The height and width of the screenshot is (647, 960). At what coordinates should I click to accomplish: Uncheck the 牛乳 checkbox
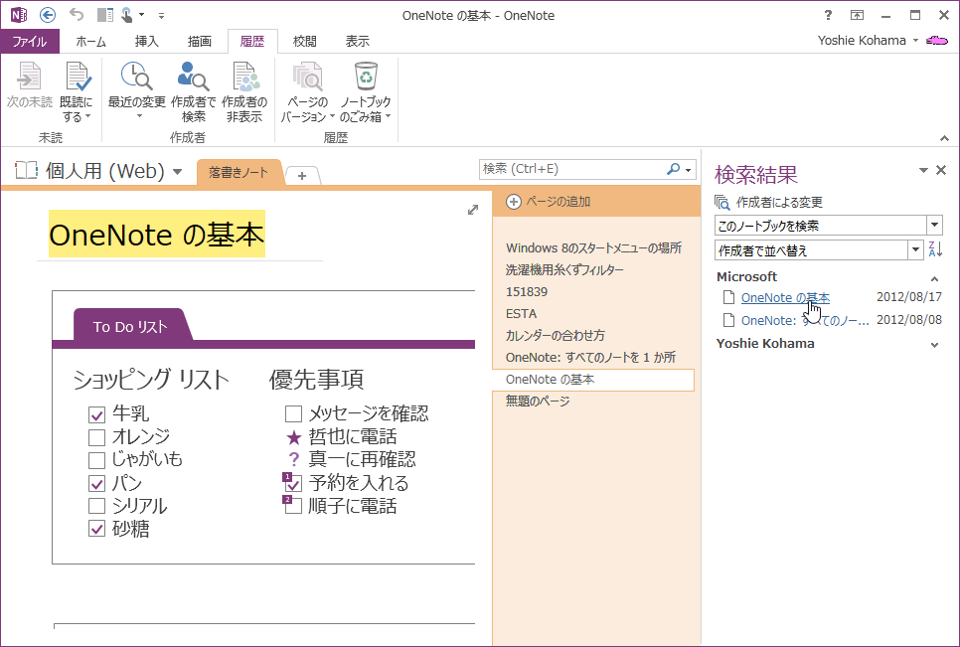tap(96, 414)
